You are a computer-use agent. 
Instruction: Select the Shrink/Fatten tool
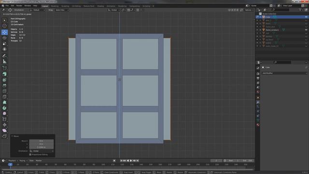coord(4,125)
